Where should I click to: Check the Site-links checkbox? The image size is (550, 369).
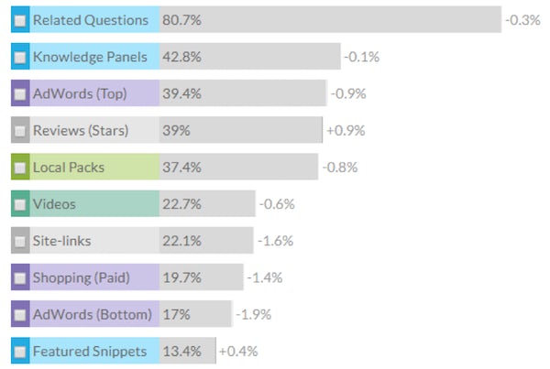coord(20,242)
